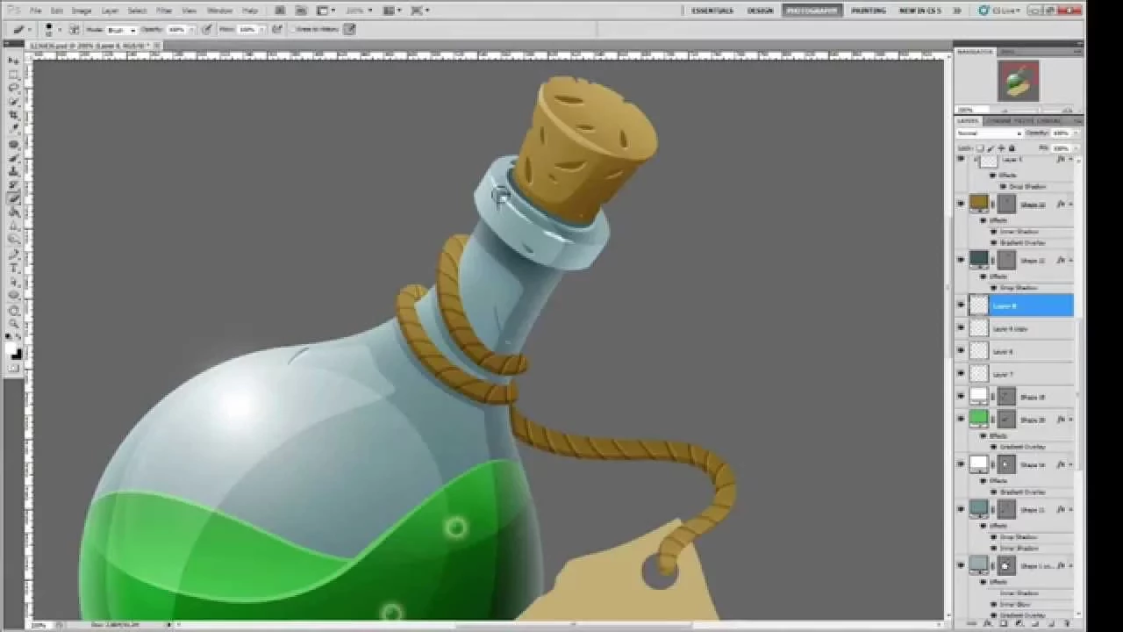Open the brush panel toggle icon
This screenshot has width=1123, height=632.
(x=74, y=29)
